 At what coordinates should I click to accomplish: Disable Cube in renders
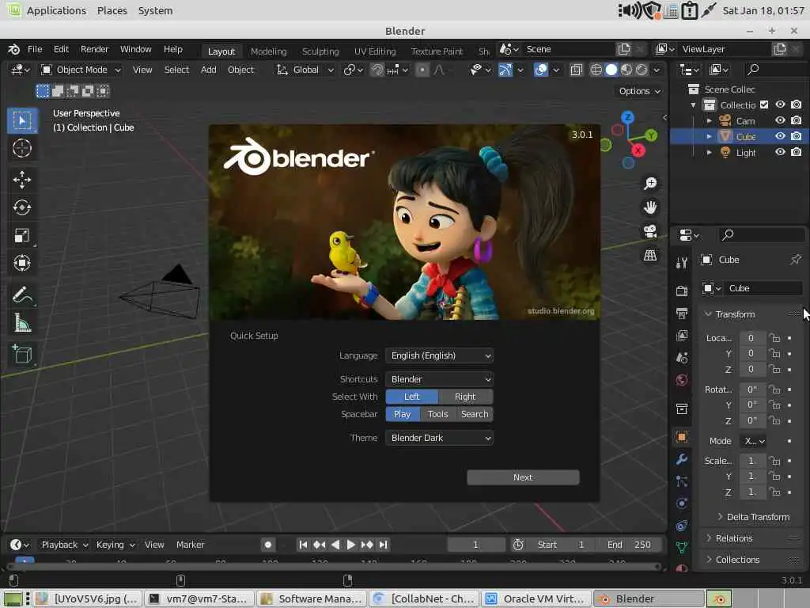[796, 136]
